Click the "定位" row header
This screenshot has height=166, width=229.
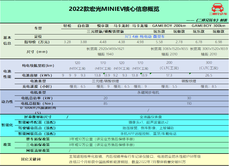(x=38, y=37)
